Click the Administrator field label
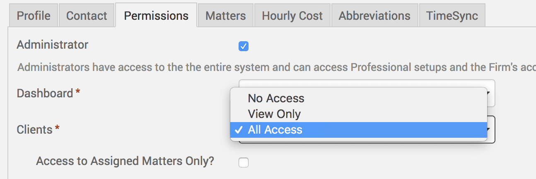This screenshot has width=536, height=179. tap(53, 45)
